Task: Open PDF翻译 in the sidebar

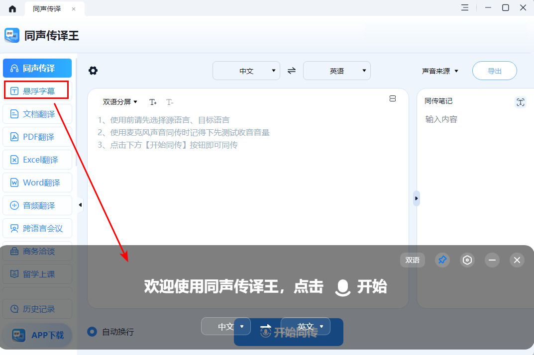Action: (37, 137)
